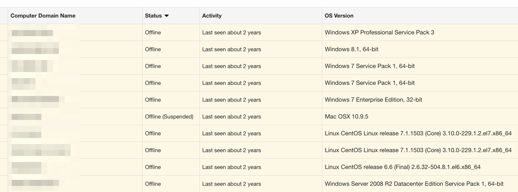Click the Offline status in the Windows XP row

153,33
